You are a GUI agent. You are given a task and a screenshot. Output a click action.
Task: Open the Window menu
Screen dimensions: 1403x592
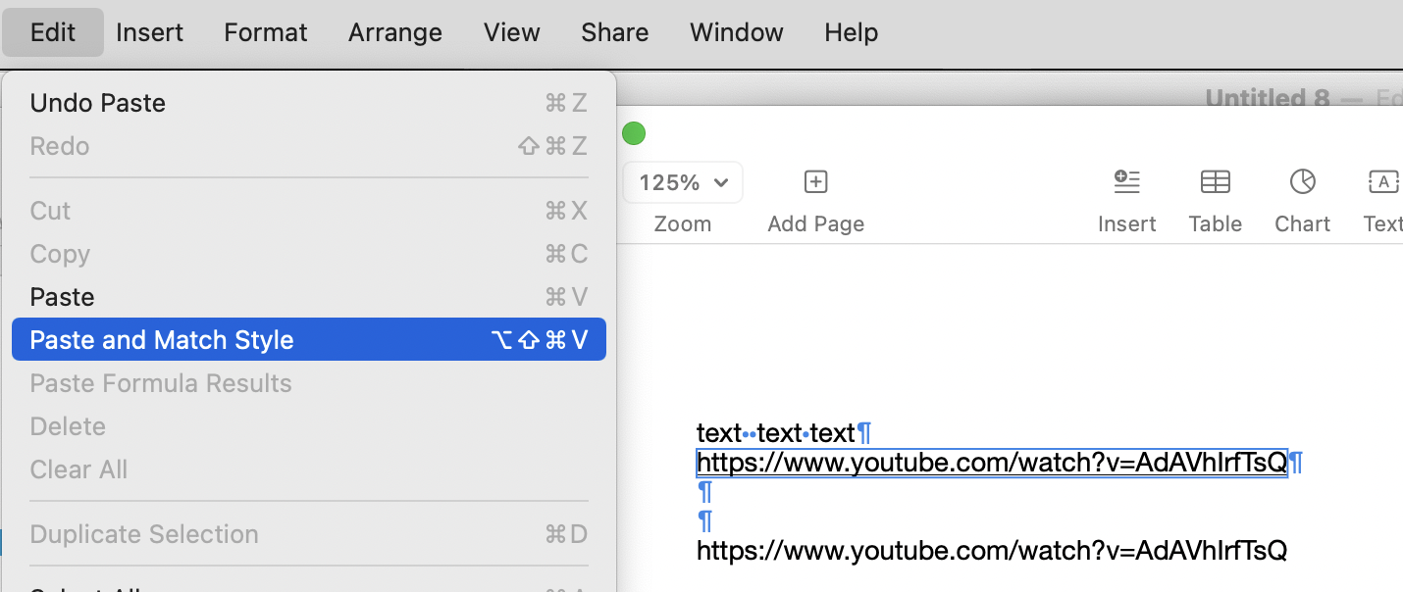[x=736, y=31]
